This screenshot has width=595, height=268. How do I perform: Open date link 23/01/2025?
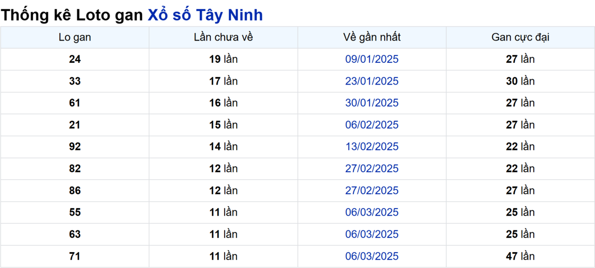pyautogui.click(x=372, y=81)
